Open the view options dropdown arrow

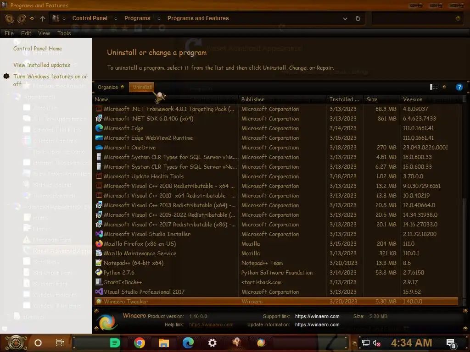tap(444, 87)
